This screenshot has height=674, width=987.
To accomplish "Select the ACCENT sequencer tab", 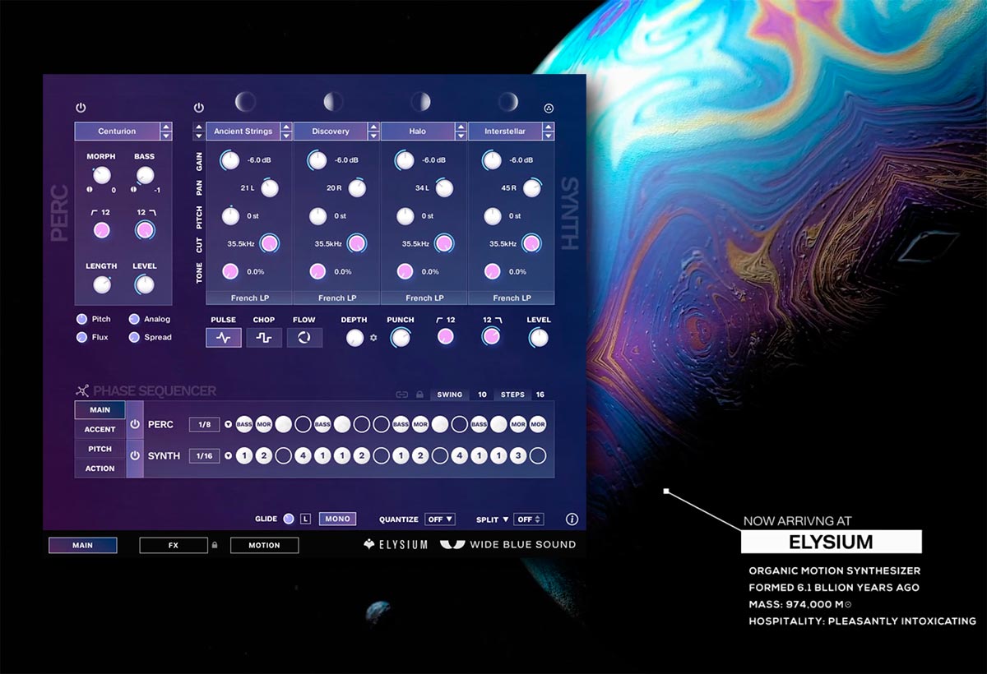I will point(100,429).
